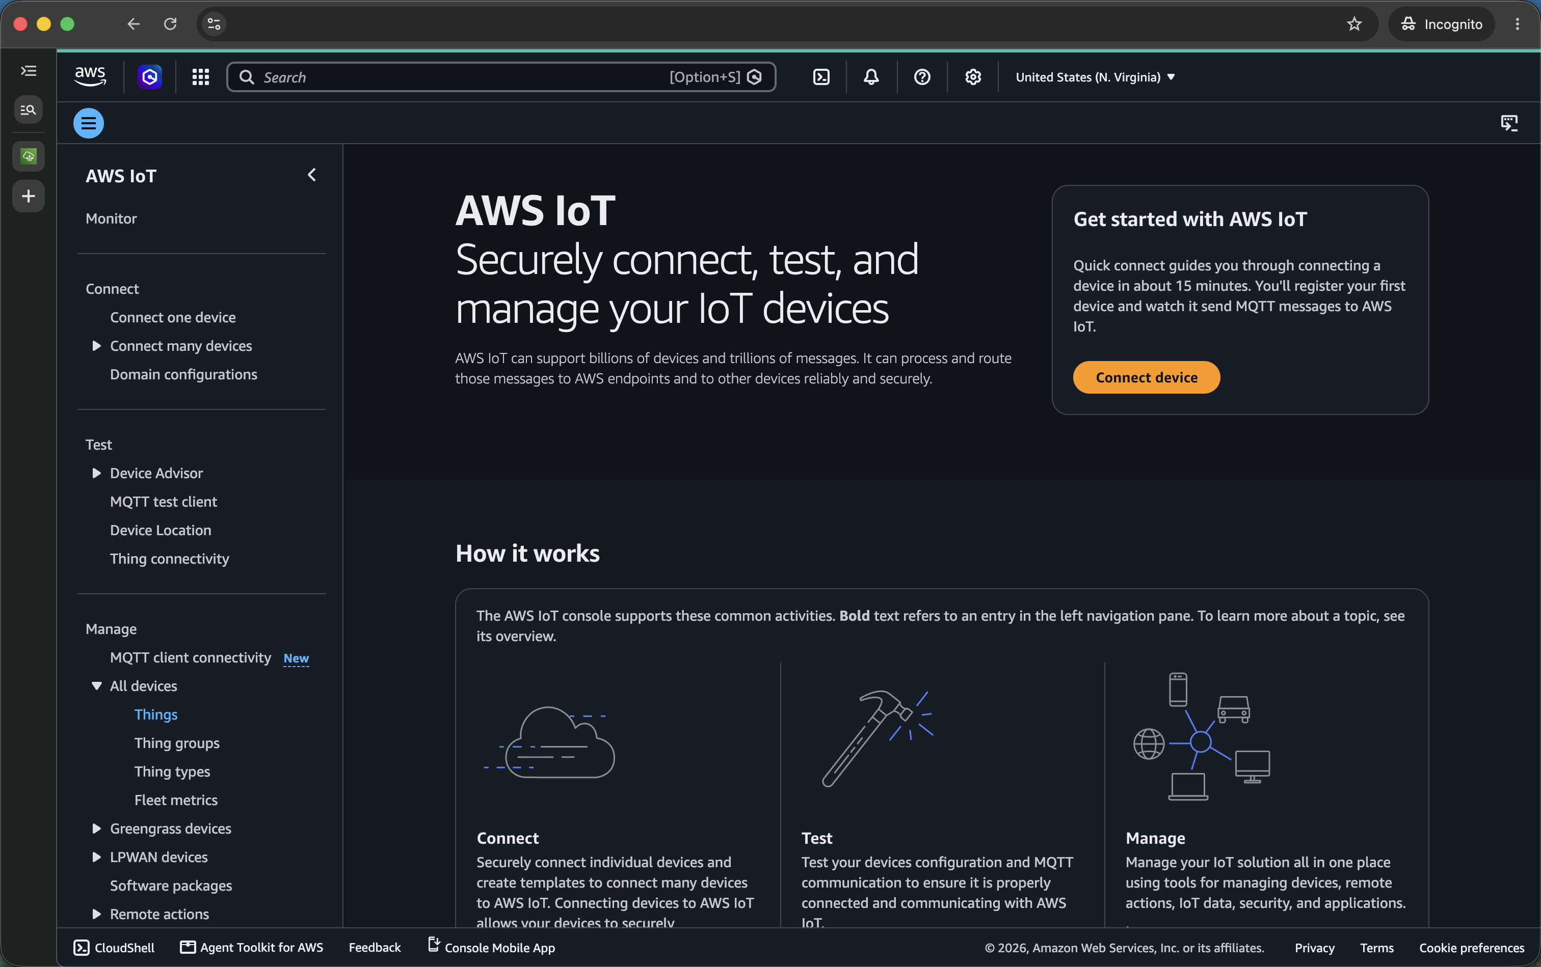This screenshot has height=967, width=1541.
Task: Open Domain configurations
Action: (x=183, y=375)
